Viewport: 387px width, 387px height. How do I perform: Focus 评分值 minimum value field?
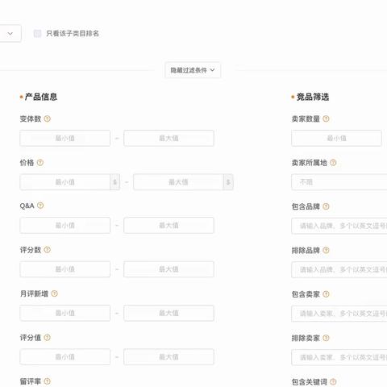65,356
